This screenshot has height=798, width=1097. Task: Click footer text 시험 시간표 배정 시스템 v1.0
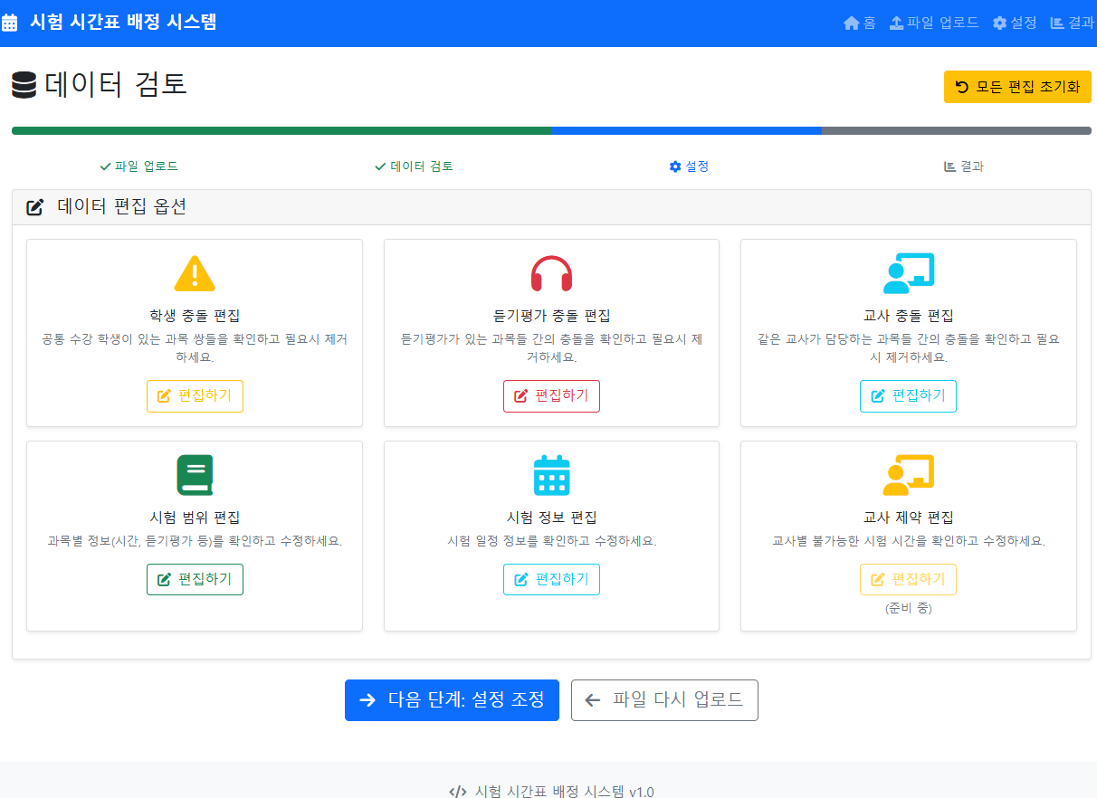564,792
